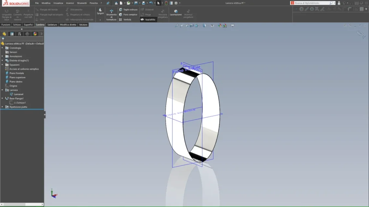Switch to the Funzioni tab
The image size is (369, 207).
pyautogui.click(x=6, y=25)
